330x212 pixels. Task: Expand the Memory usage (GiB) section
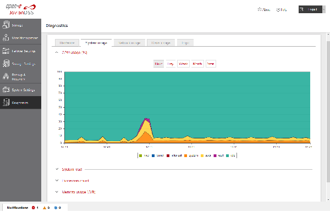tap(57, 192)
